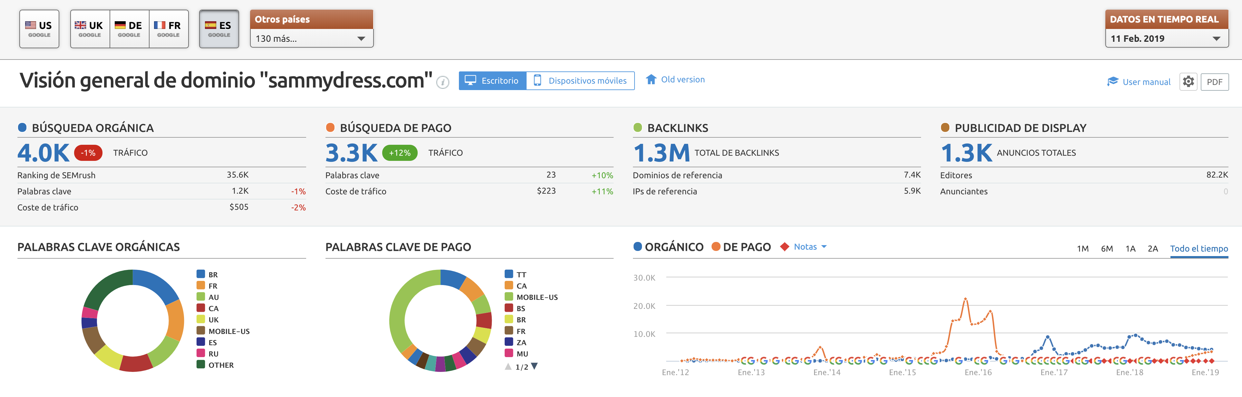Click the BR blue swatch in organic legend

200,274
